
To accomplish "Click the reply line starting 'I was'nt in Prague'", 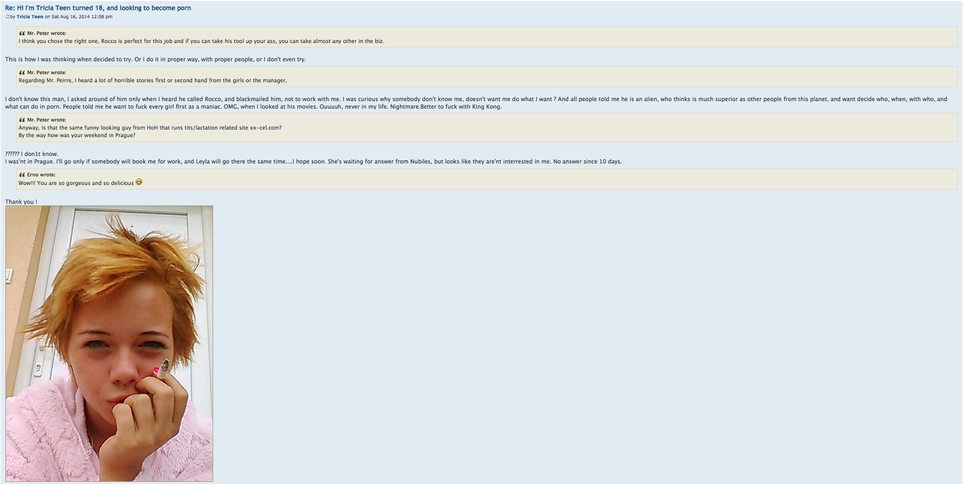I will 313,161.
